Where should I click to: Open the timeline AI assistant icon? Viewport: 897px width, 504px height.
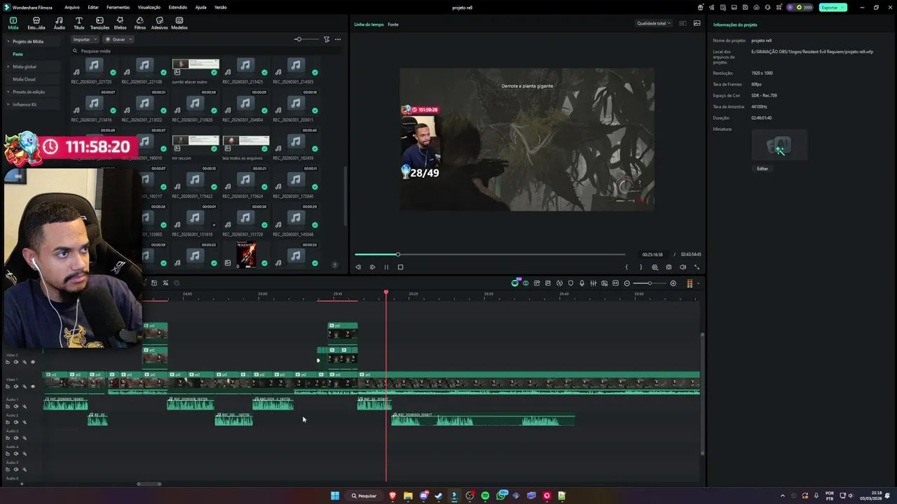pos(515,283)
